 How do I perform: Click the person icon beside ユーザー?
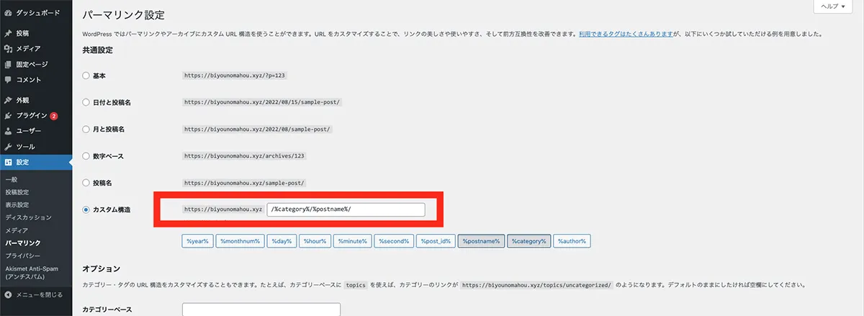pyautogui.click(x=8, y=131)
